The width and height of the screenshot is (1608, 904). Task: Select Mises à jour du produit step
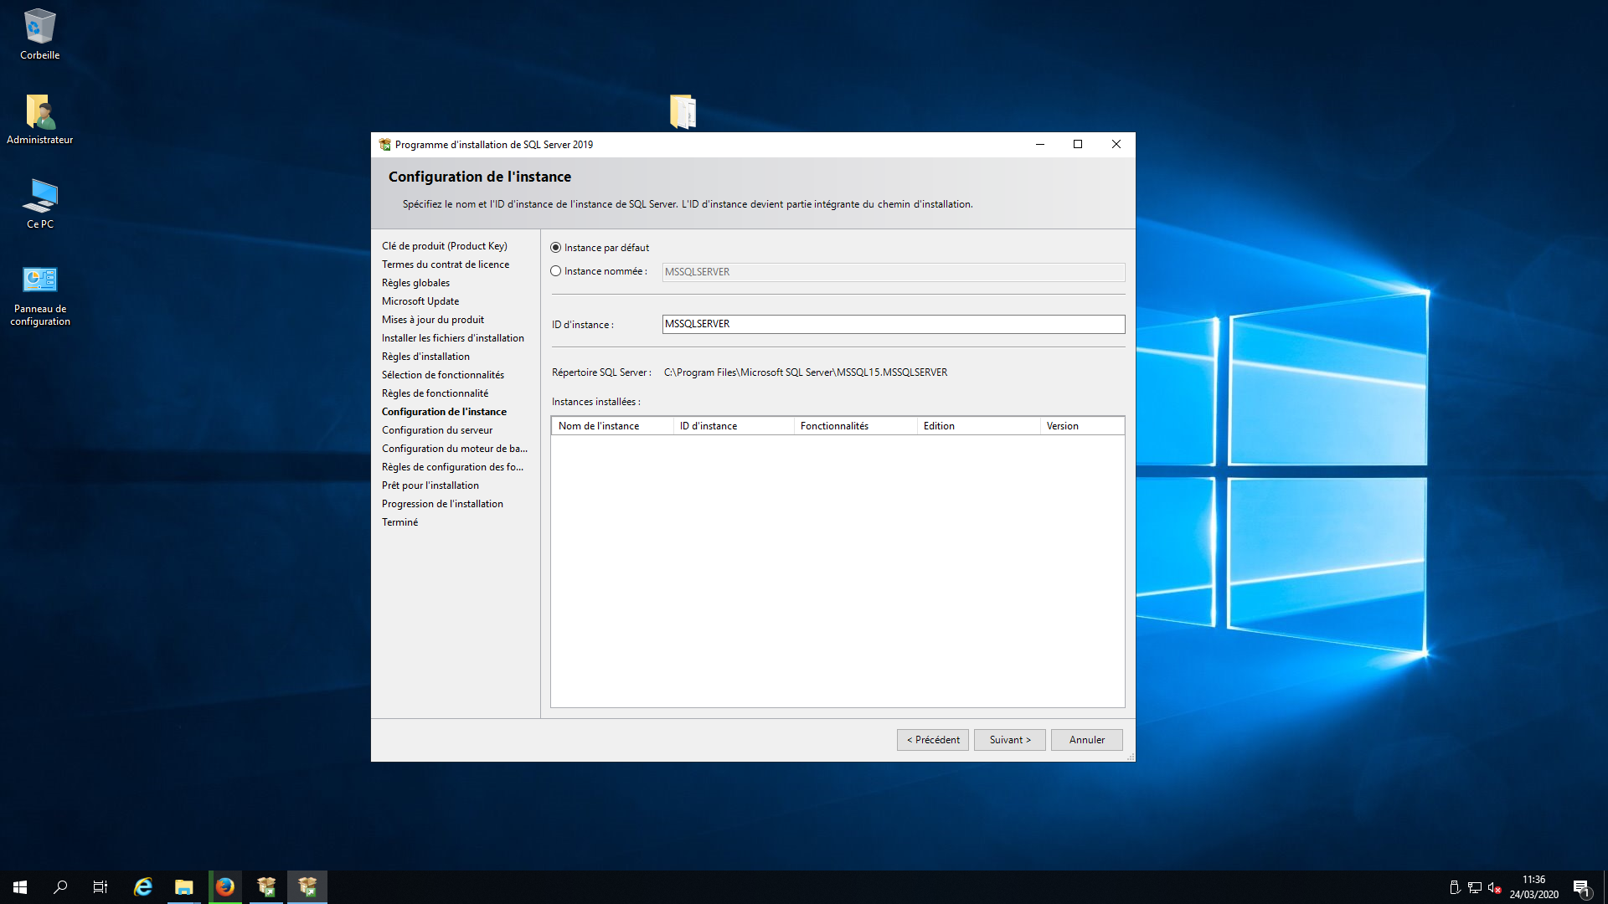pos(432,320)
